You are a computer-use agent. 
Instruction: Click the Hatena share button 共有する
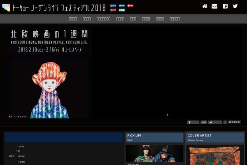coord(234,122)
